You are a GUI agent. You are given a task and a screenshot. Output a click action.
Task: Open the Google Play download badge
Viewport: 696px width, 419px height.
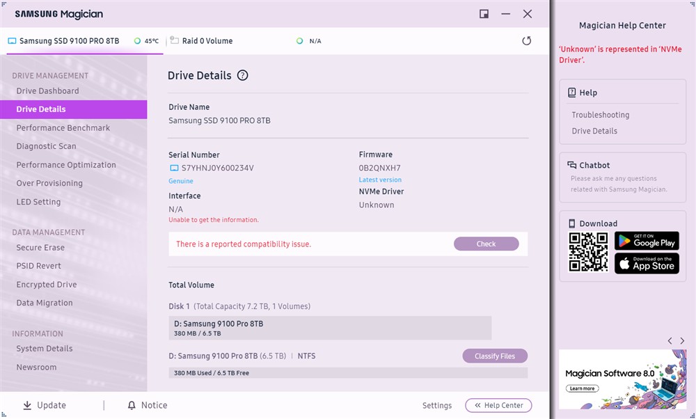647,241
